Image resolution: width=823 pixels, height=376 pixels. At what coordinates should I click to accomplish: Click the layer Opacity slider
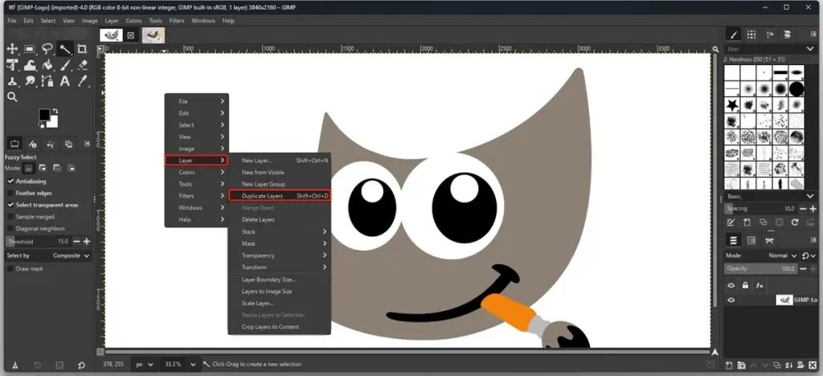pyautogui.click(x=760, y=268)
